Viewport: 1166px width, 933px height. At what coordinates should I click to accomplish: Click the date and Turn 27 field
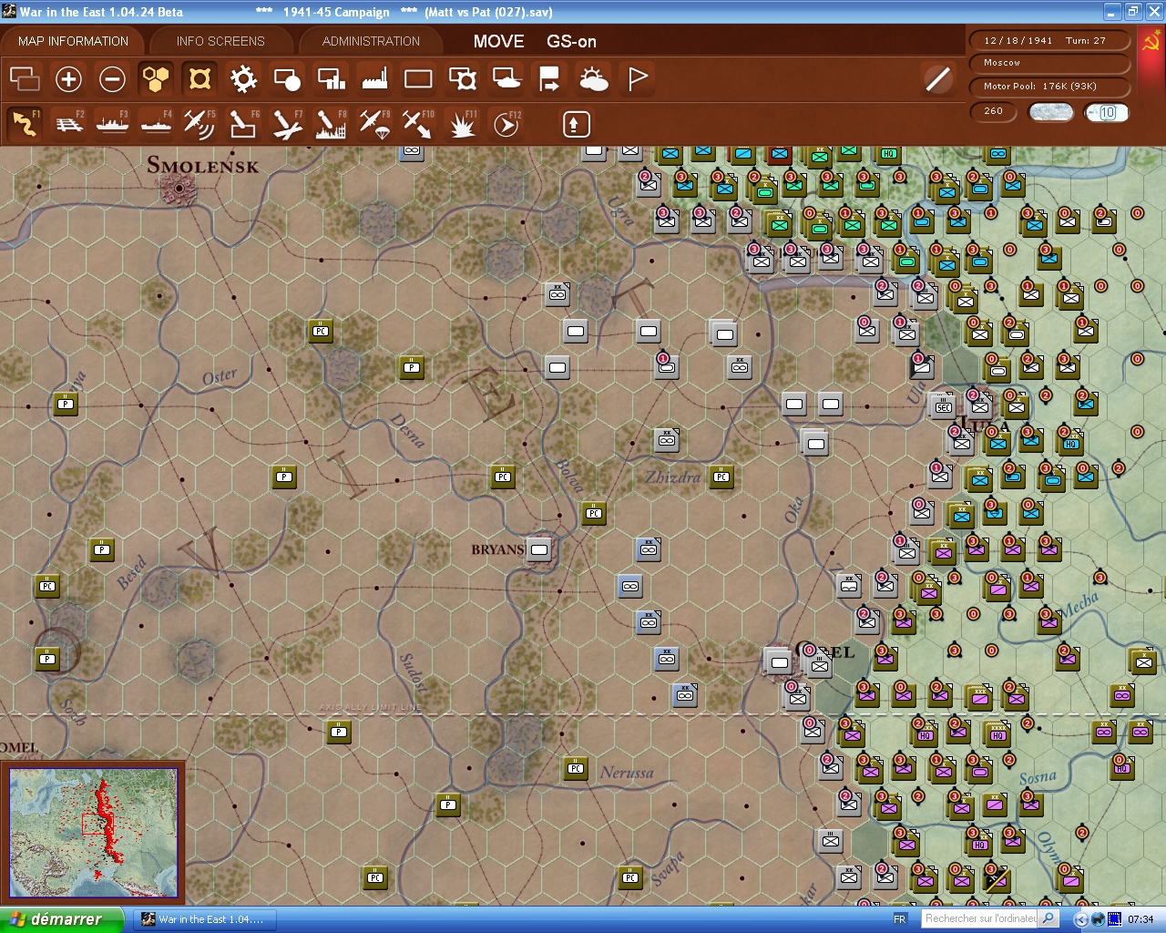1049,40
